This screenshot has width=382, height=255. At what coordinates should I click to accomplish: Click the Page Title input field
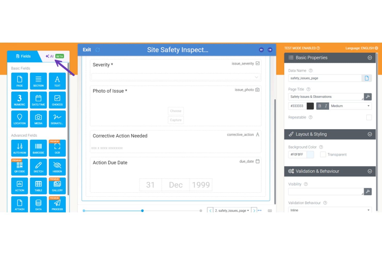[326, 97]
